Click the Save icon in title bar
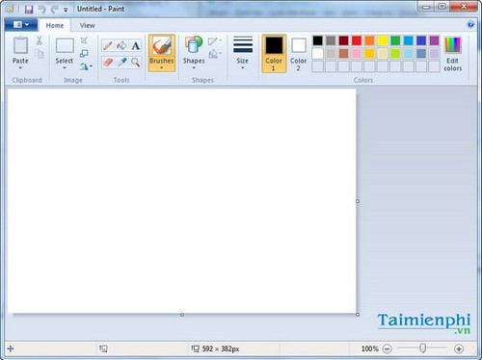482x360 pixels. tap(29, 9)
